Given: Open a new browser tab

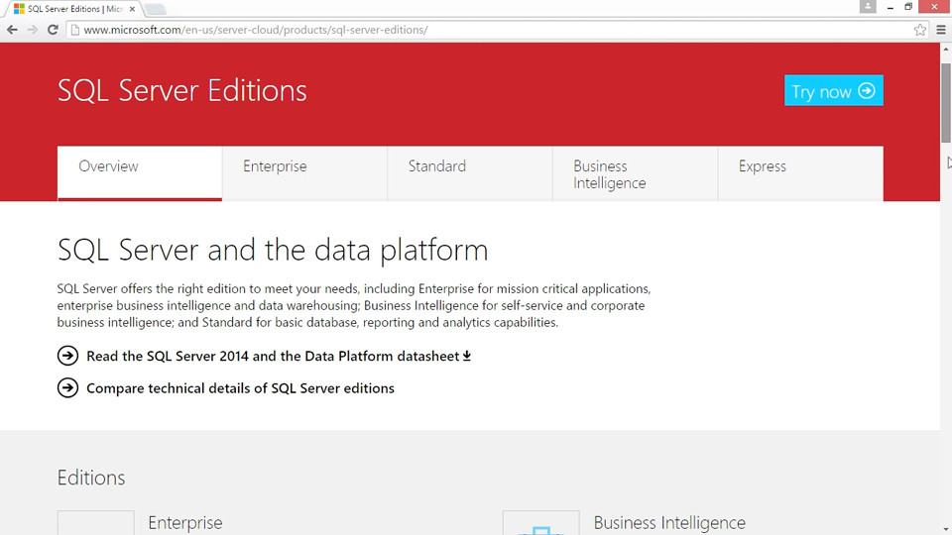Looking at the screenshot, I should click(x=156, y=9).
